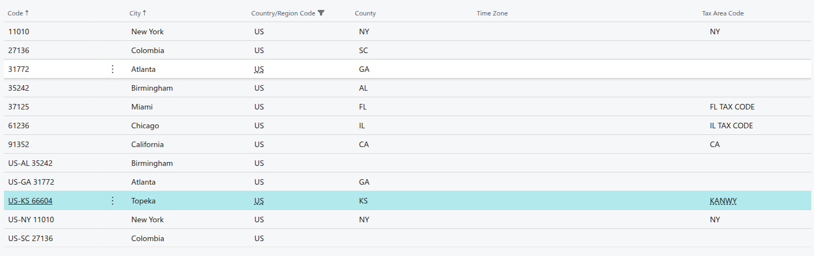Select the US-AL 35242 code cell

30,163
